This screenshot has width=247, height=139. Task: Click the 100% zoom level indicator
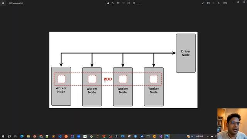(x=225, y=3)
